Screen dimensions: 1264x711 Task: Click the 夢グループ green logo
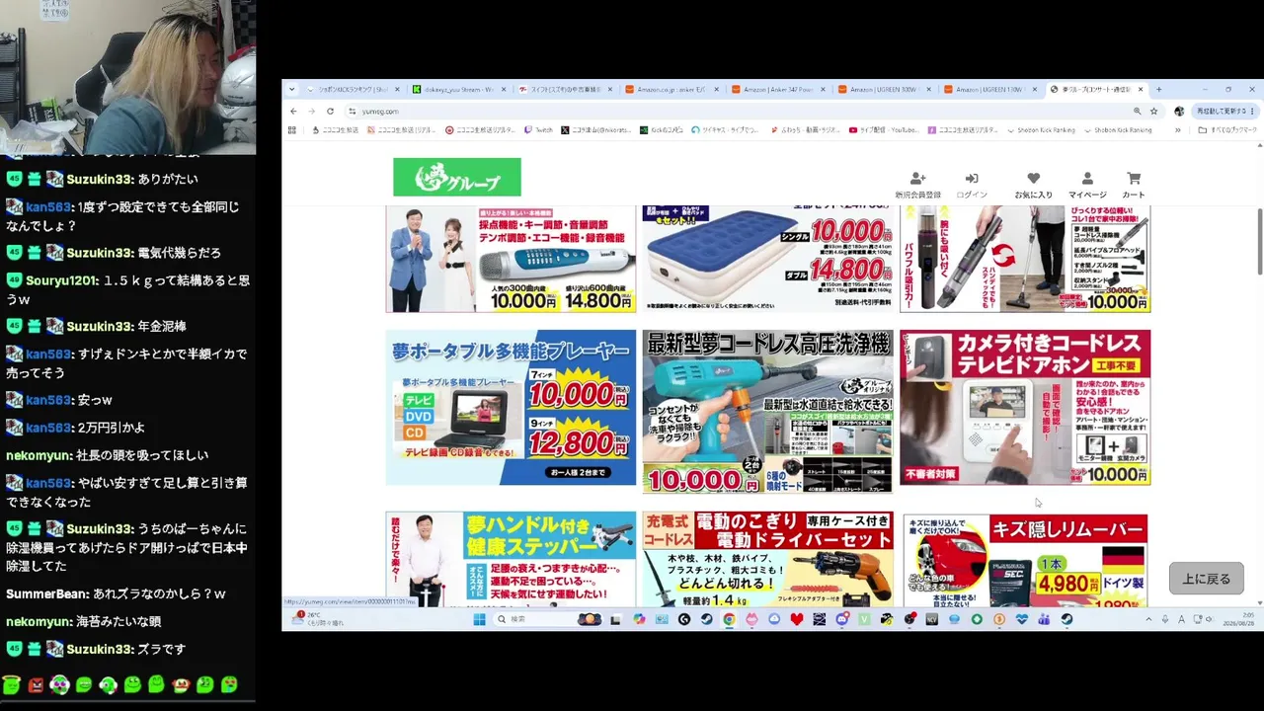[x=456, y=178]
